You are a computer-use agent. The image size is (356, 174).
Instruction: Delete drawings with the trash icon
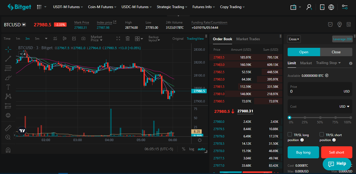(128, 39)
